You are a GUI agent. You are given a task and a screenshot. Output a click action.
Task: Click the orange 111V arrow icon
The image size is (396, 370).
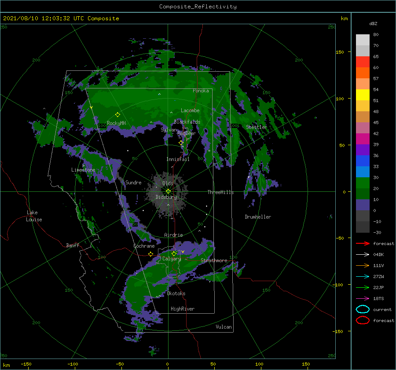[363, 265]
